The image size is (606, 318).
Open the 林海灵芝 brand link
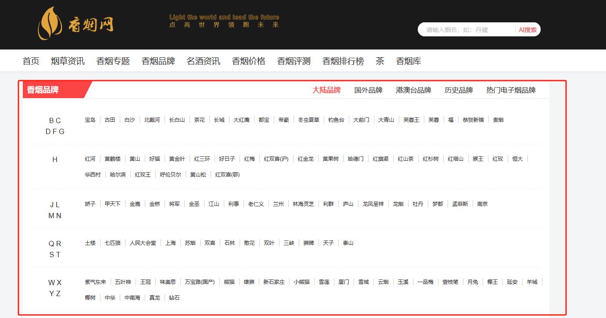[x=304, y=204]
